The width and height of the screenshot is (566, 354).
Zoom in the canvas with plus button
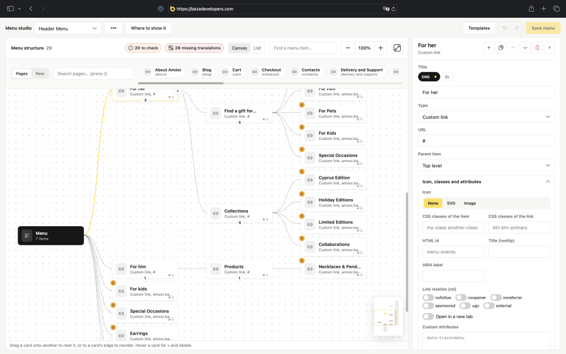[380, 48]
